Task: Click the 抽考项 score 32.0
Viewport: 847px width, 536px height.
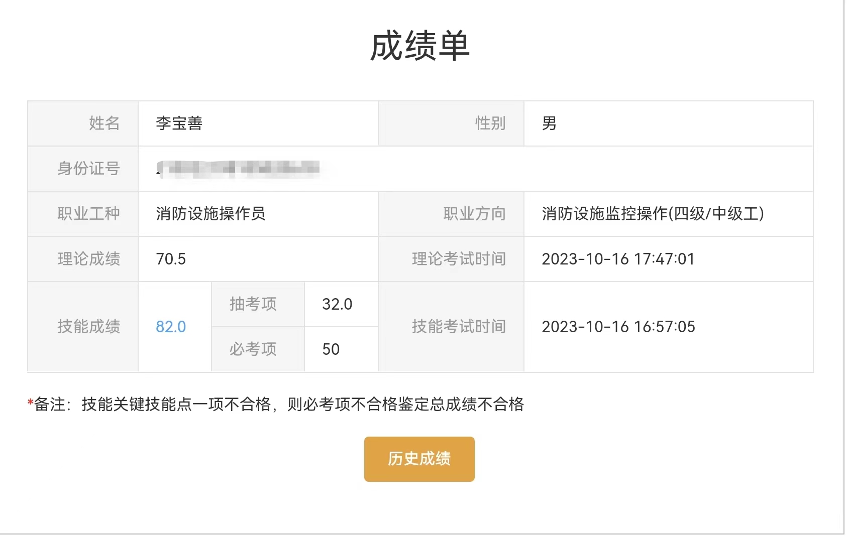Action: [337, 304]
